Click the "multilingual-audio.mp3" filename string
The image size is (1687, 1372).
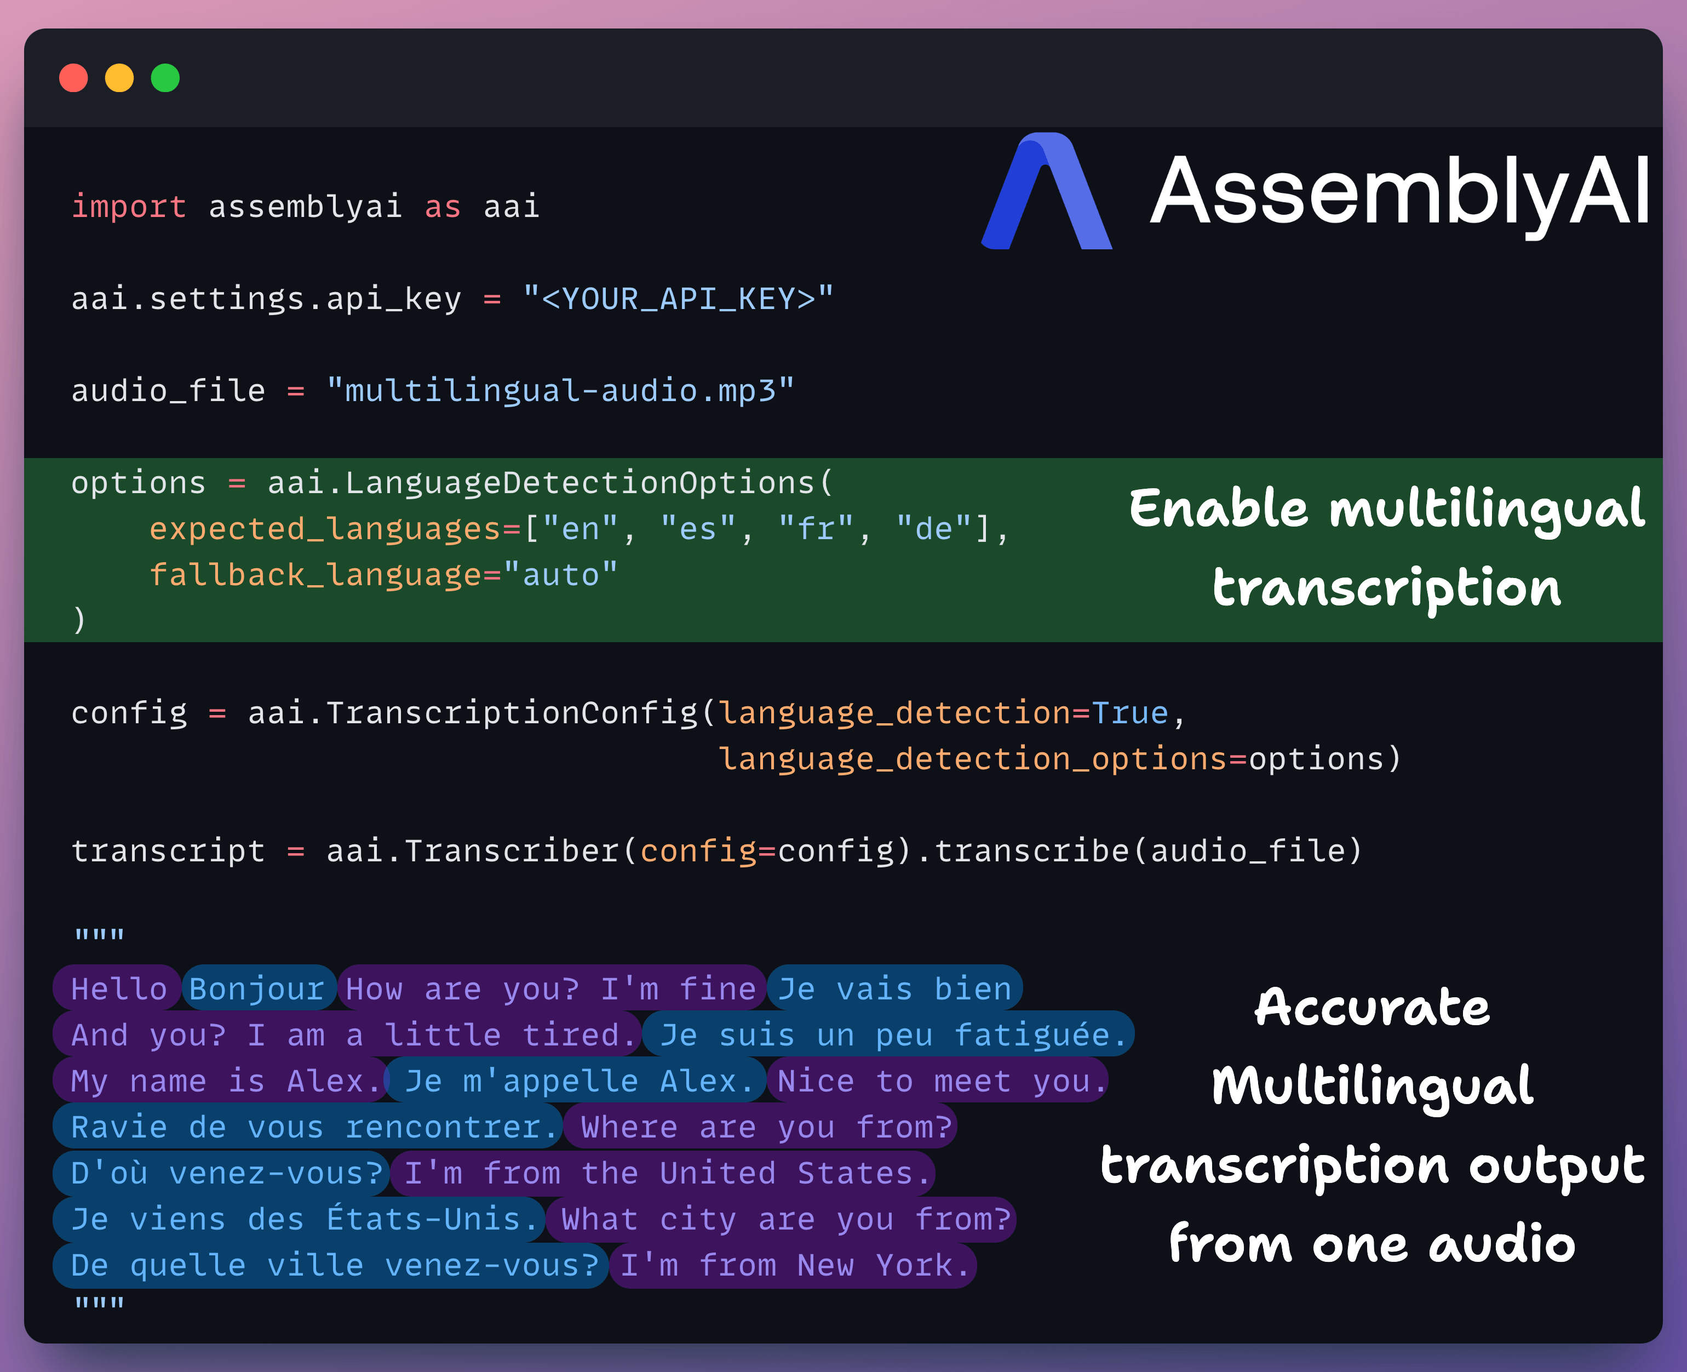(560, 391)
